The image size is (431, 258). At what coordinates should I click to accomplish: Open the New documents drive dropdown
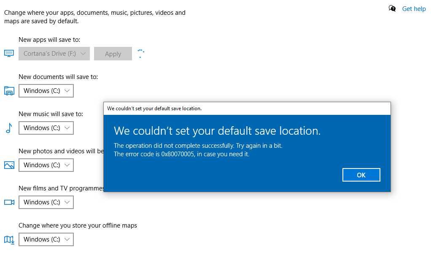[46, 91]
